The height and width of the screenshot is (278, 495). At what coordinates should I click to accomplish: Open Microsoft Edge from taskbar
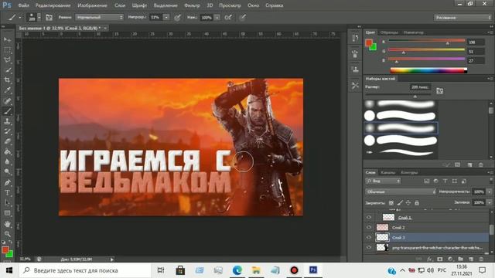pos(237,270)
